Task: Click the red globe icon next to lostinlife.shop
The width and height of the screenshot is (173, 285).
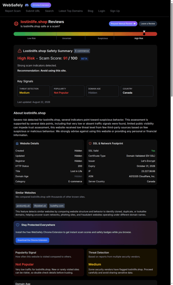Action: 16,24
